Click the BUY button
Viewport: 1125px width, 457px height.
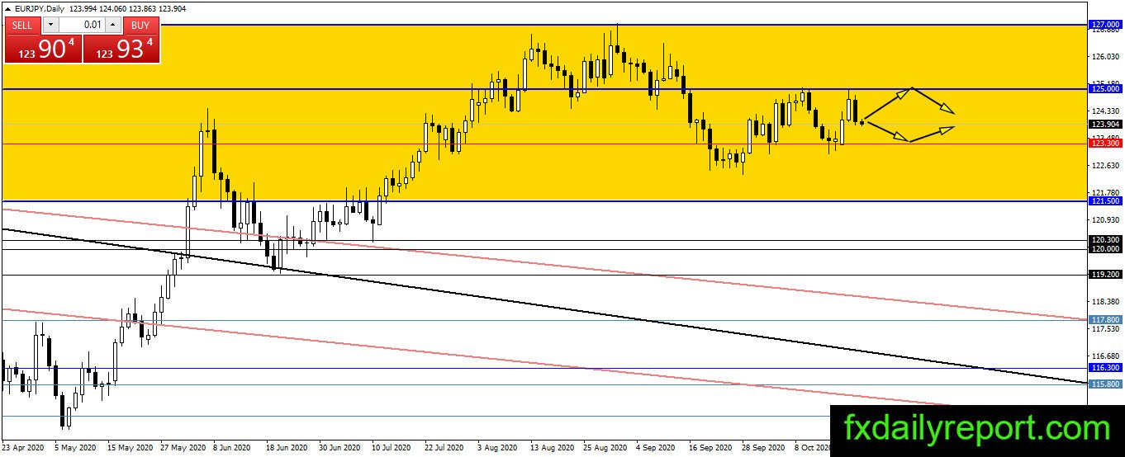(140, 26)
